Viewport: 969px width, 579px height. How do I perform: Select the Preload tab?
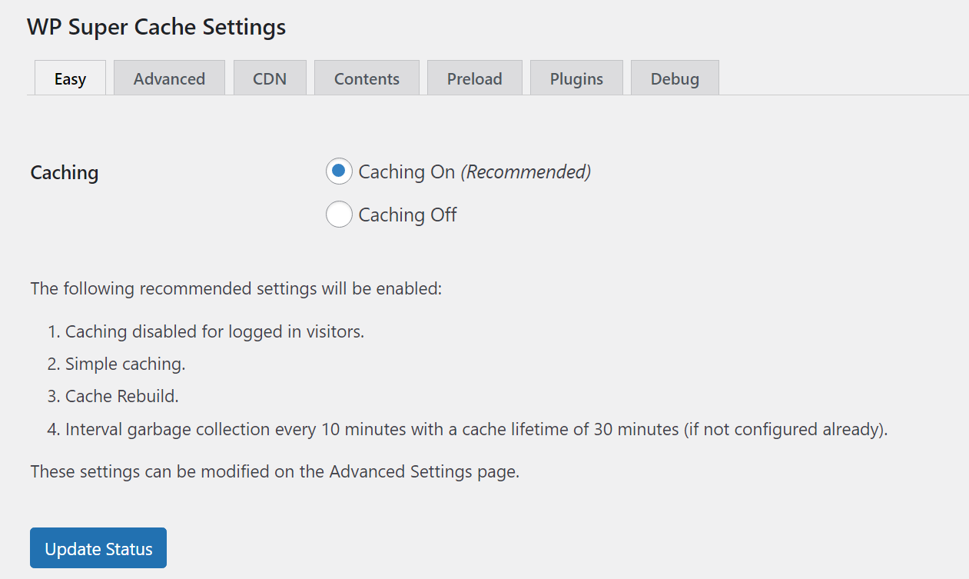pyautogui.click(x=474, y=78)
